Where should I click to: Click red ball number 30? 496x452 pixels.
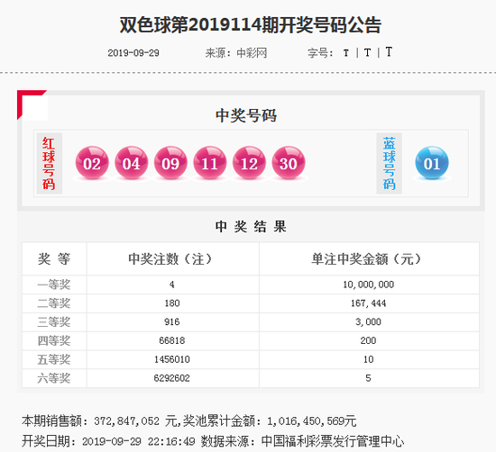coord(289,163)
